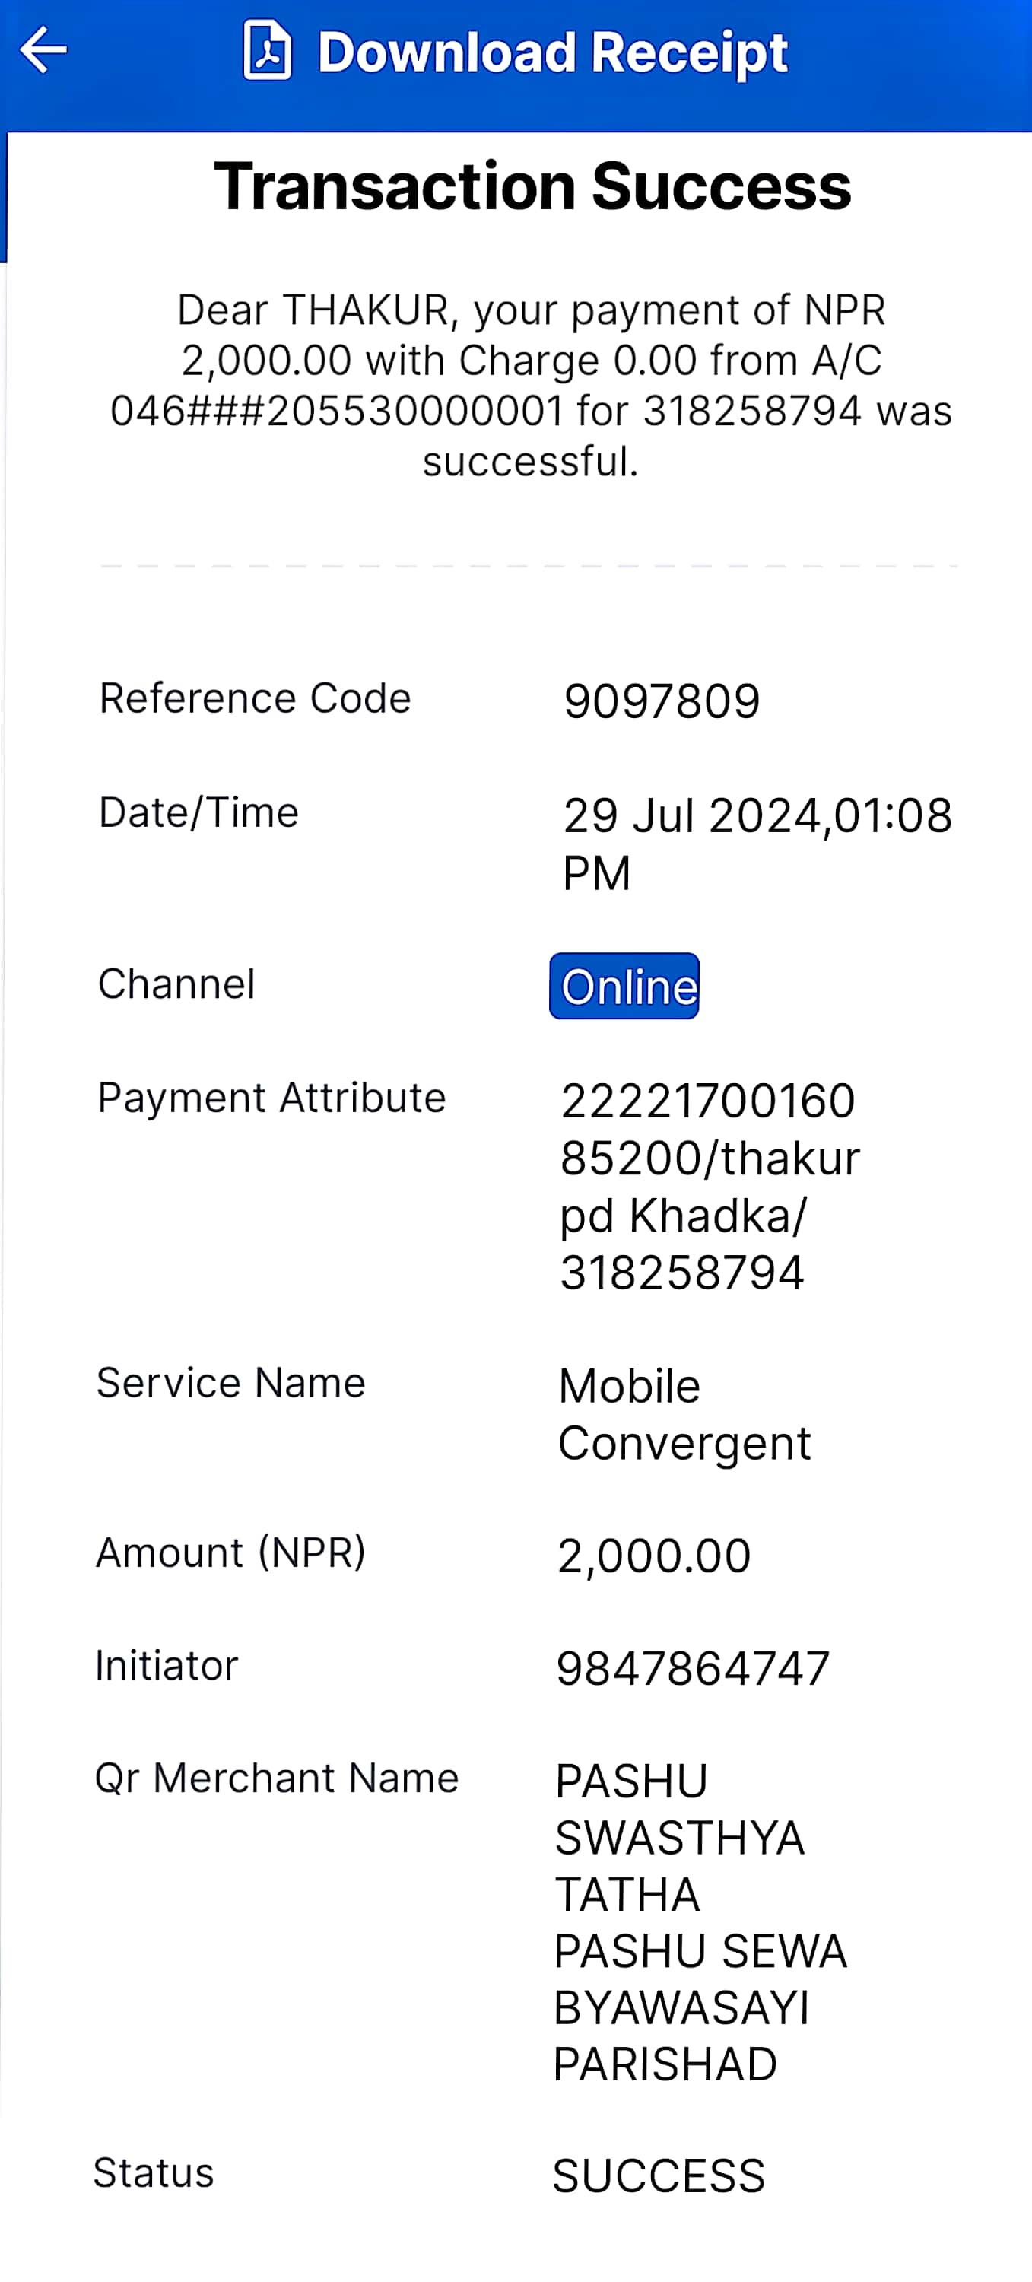Viewport: 1032px width, 2282px height.
Task: Tap the reference code 9097809
Action: [662, 701]
